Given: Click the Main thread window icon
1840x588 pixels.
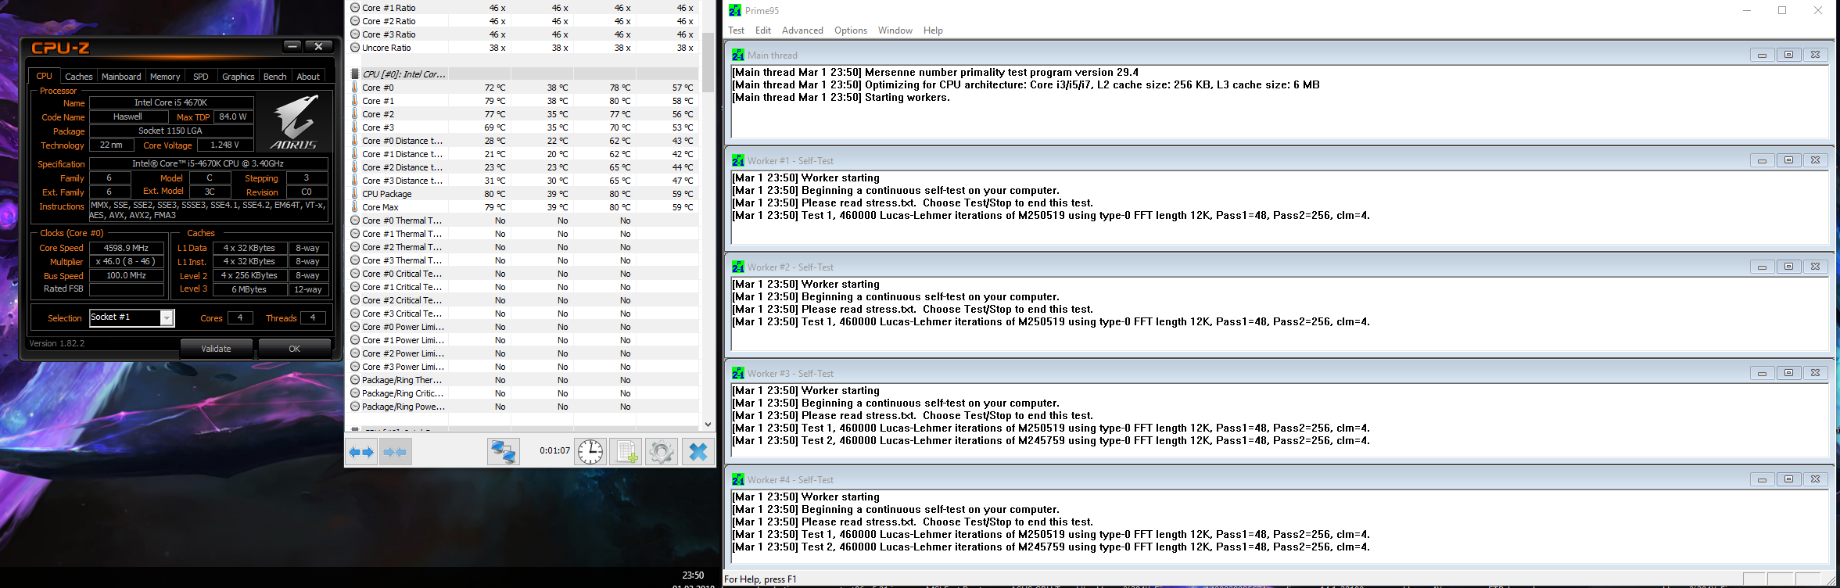Looking at the screenshot, I should [737, 55].
